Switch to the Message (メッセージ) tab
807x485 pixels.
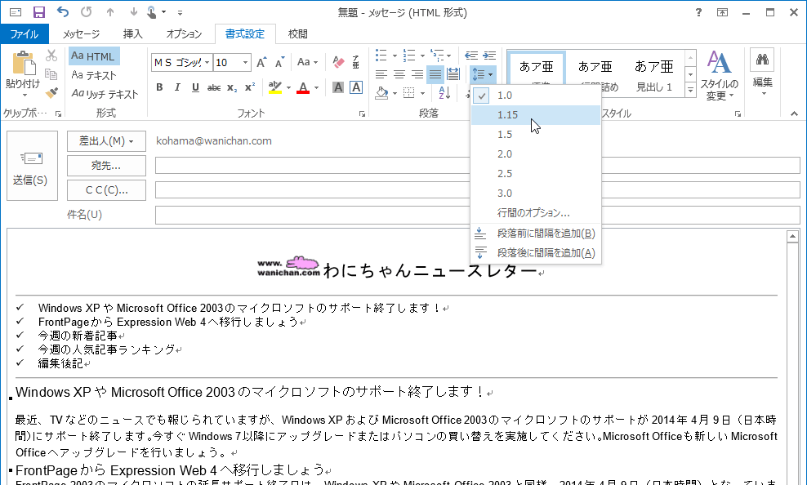82,34
